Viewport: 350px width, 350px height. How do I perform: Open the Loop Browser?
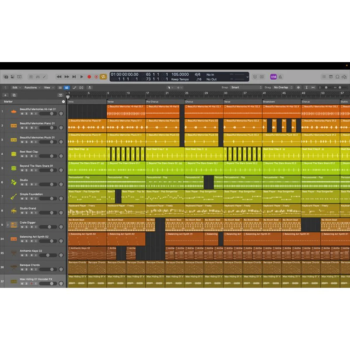coord(337,77)
